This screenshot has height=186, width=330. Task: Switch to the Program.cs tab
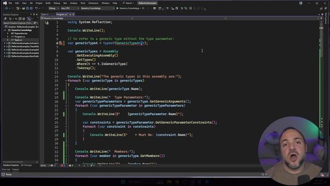[62, 14]
